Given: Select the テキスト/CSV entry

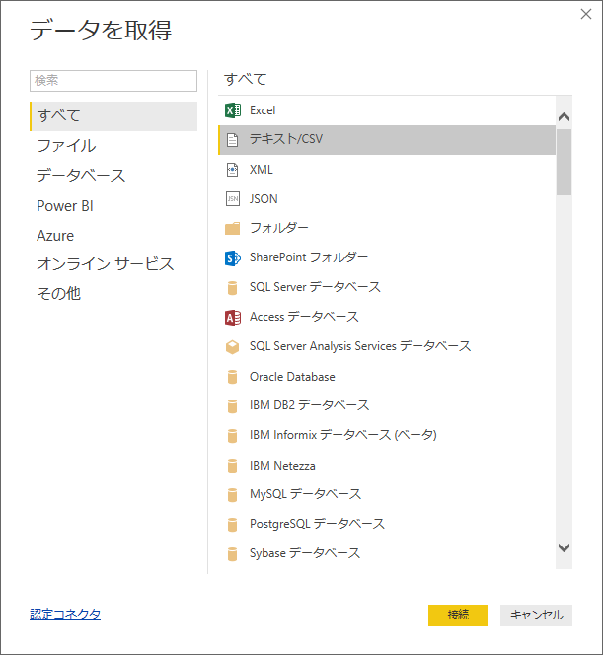Looking at the screenshot, I should coord(387,140).
